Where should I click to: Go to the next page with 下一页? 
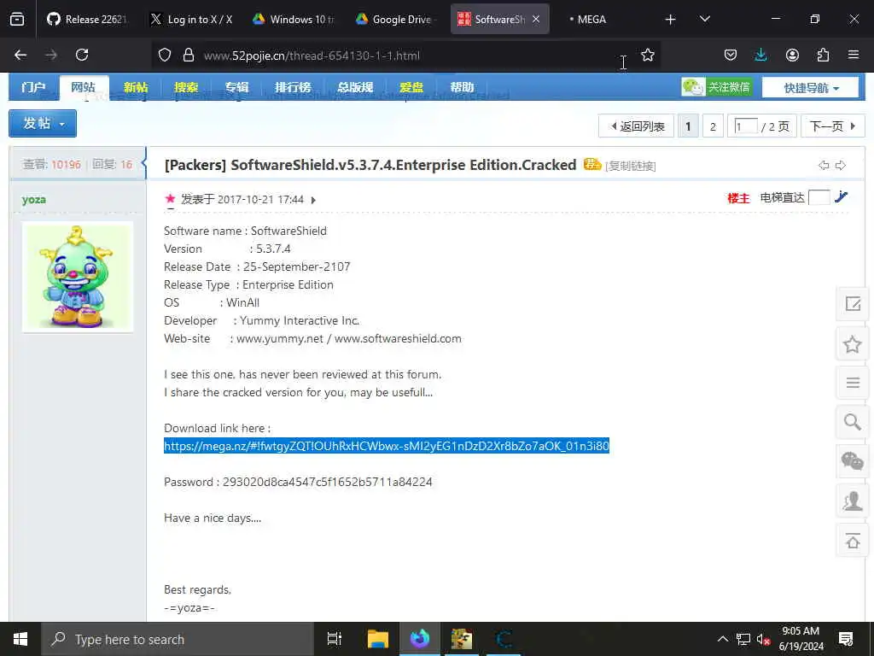(x=832, y=126)
